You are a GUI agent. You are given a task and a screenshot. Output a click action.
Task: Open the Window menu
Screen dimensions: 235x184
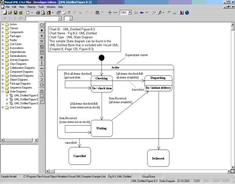(x=51, y=7)
